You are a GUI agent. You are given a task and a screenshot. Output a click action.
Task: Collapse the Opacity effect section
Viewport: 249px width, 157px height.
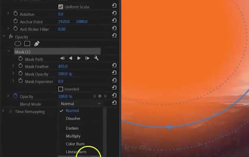pyautogui.click(x=4, y=36)
